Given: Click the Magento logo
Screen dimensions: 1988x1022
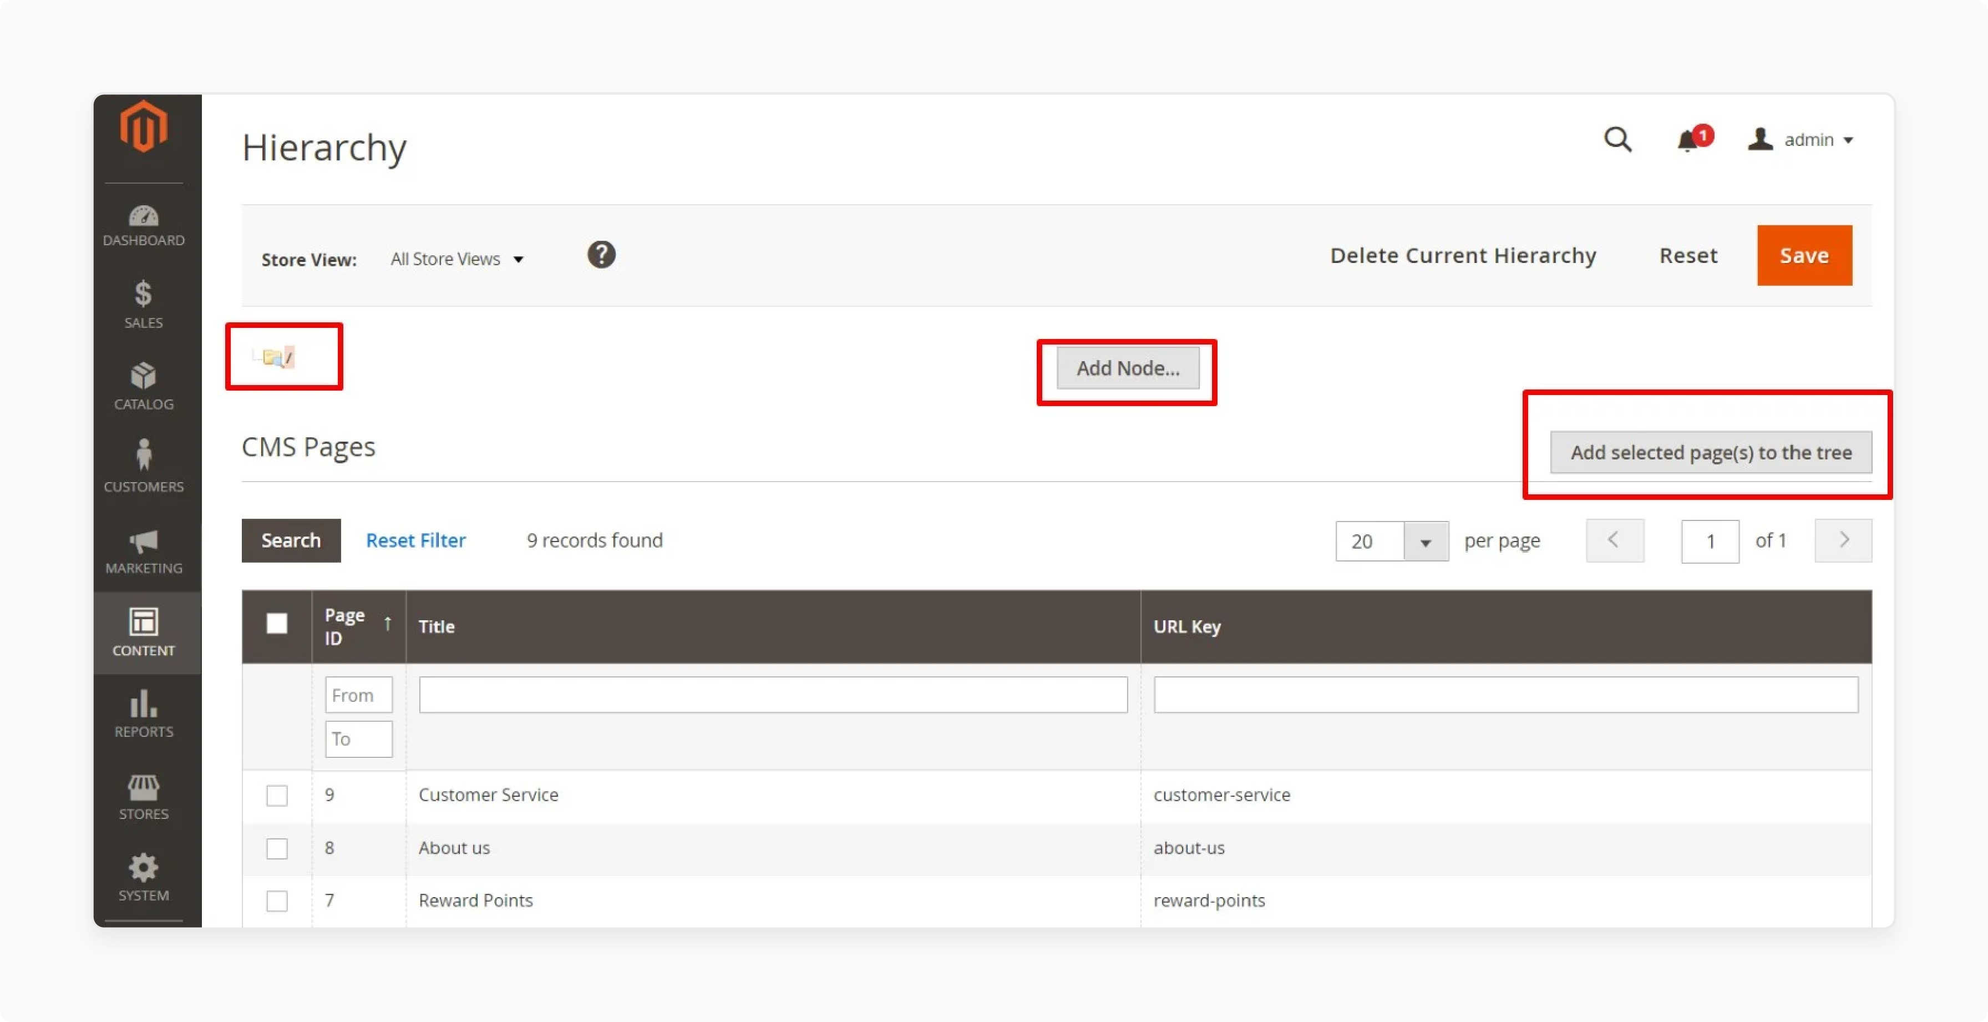Looking at the screenshot, I should 144,126.
